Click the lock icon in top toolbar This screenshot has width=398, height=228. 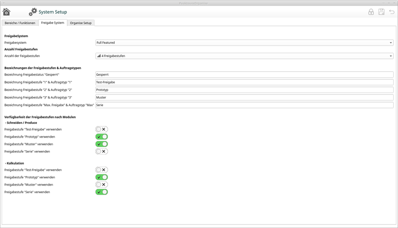pos(371,12)
